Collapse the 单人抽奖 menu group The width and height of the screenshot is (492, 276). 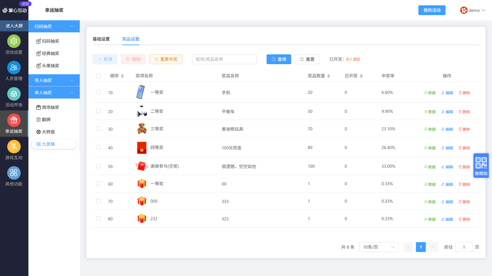[x=54, y=92]
